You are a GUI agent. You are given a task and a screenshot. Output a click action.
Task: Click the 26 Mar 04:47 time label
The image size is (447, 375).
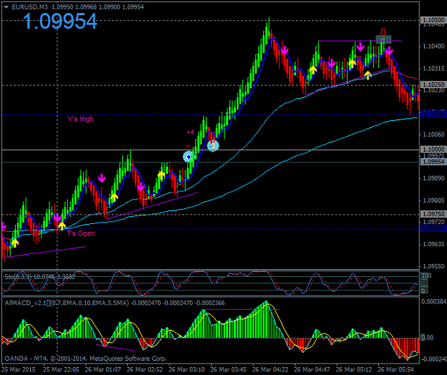[x=312, y=369]
